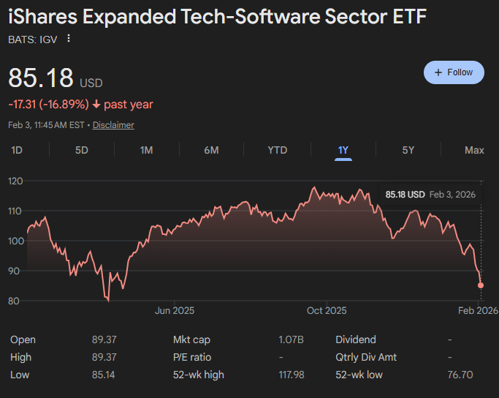Show the 1M price history

tap(146, 150)
